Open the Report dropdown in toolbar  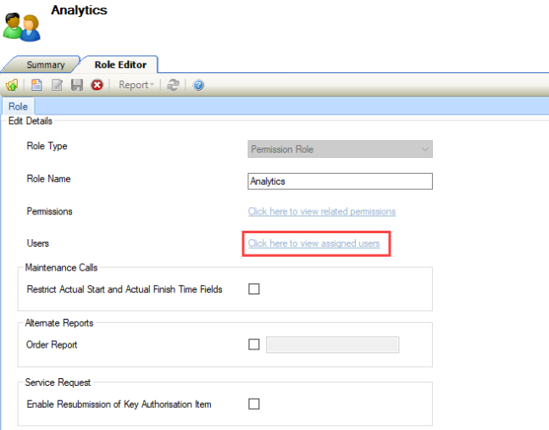(x=136, y=85)
